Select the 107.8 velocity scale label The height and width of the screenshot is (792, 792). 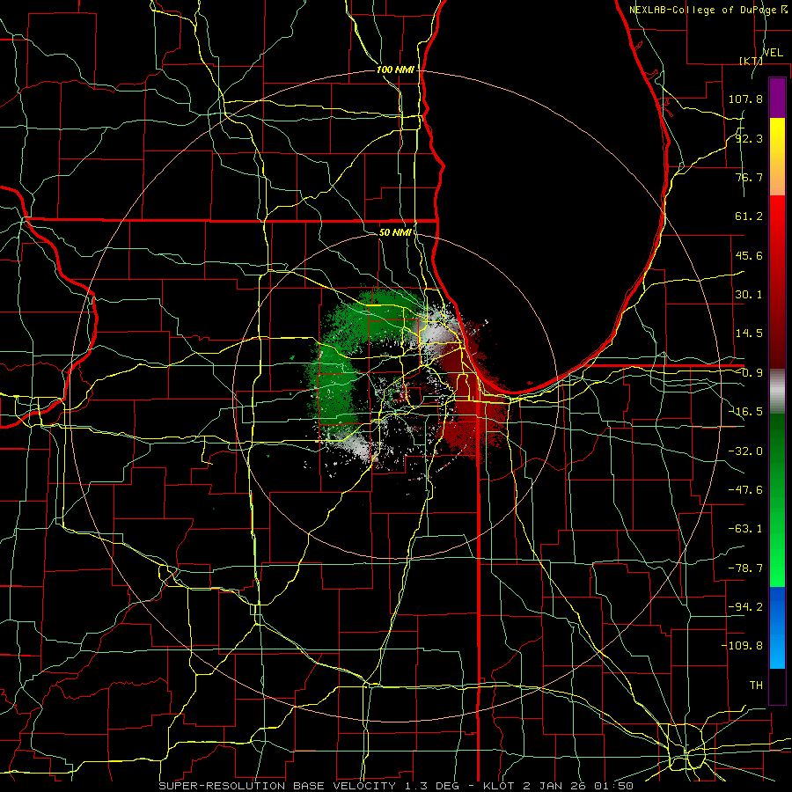point(745,99)
